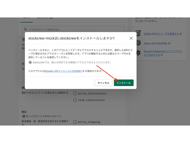Select the write_translations scope label
190x143 pixels.
[x=92, y=93]
